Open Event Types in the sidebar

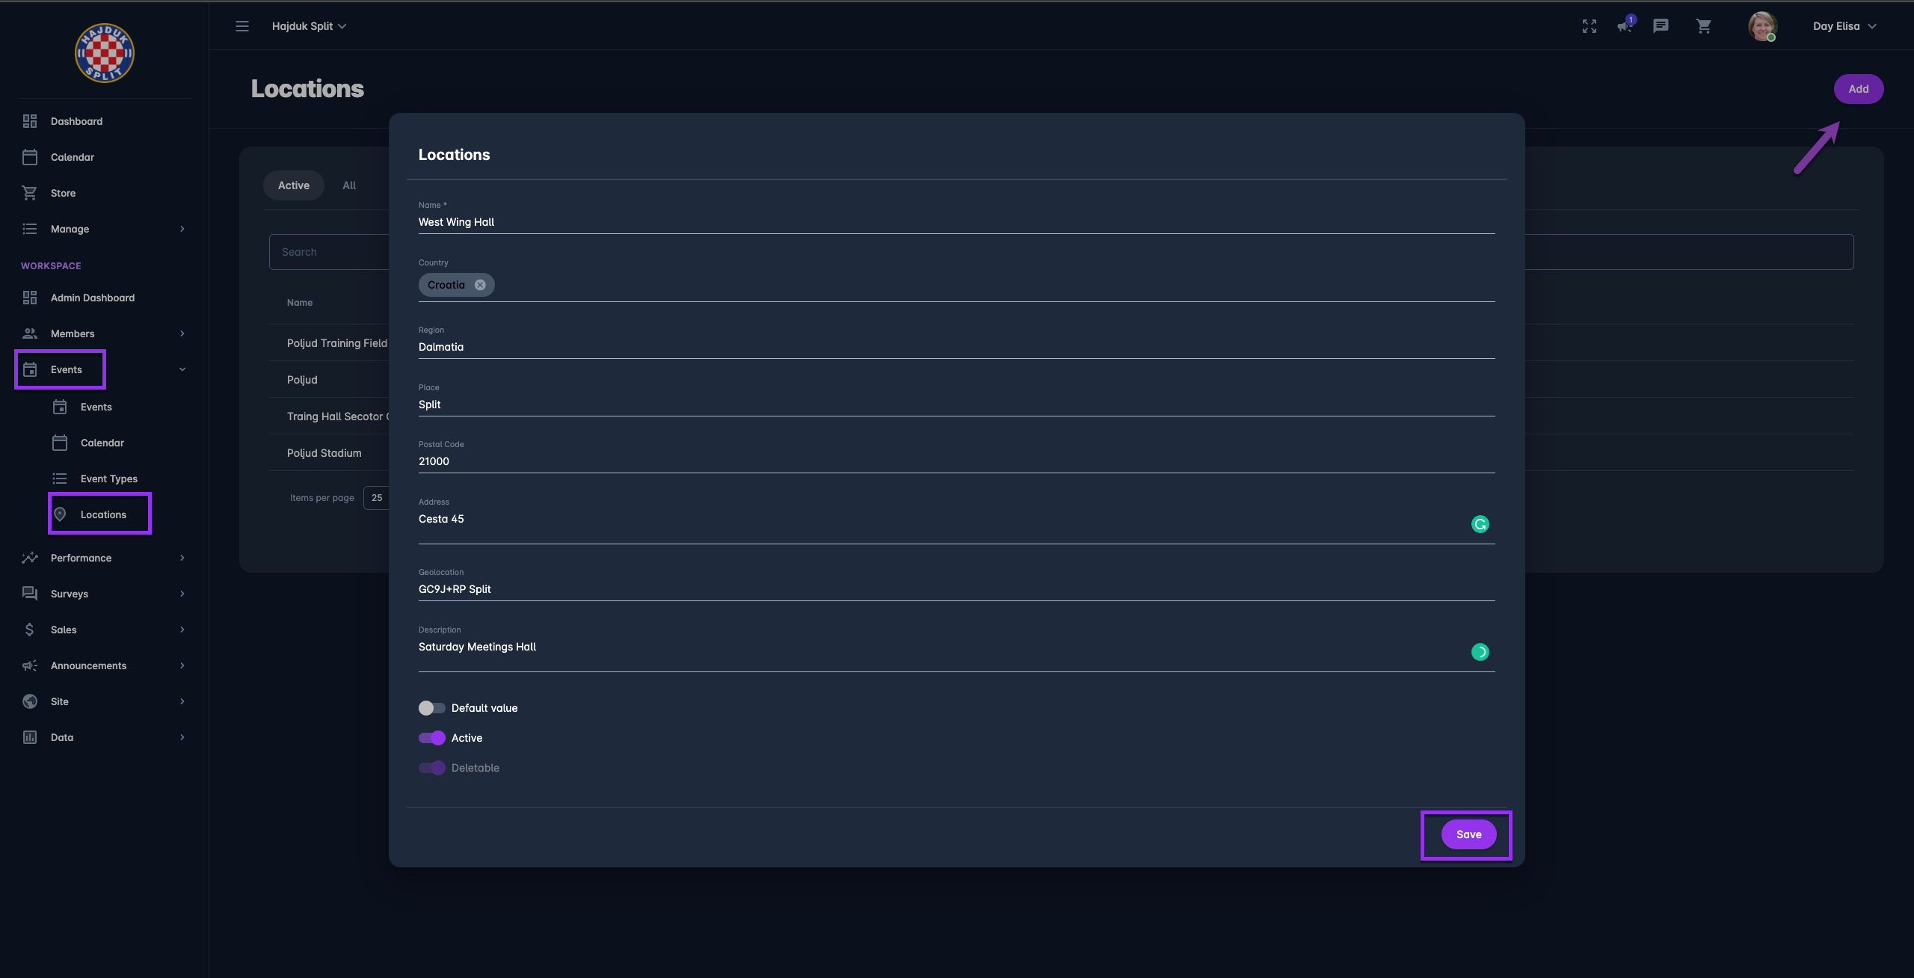(x=109, y=479)
